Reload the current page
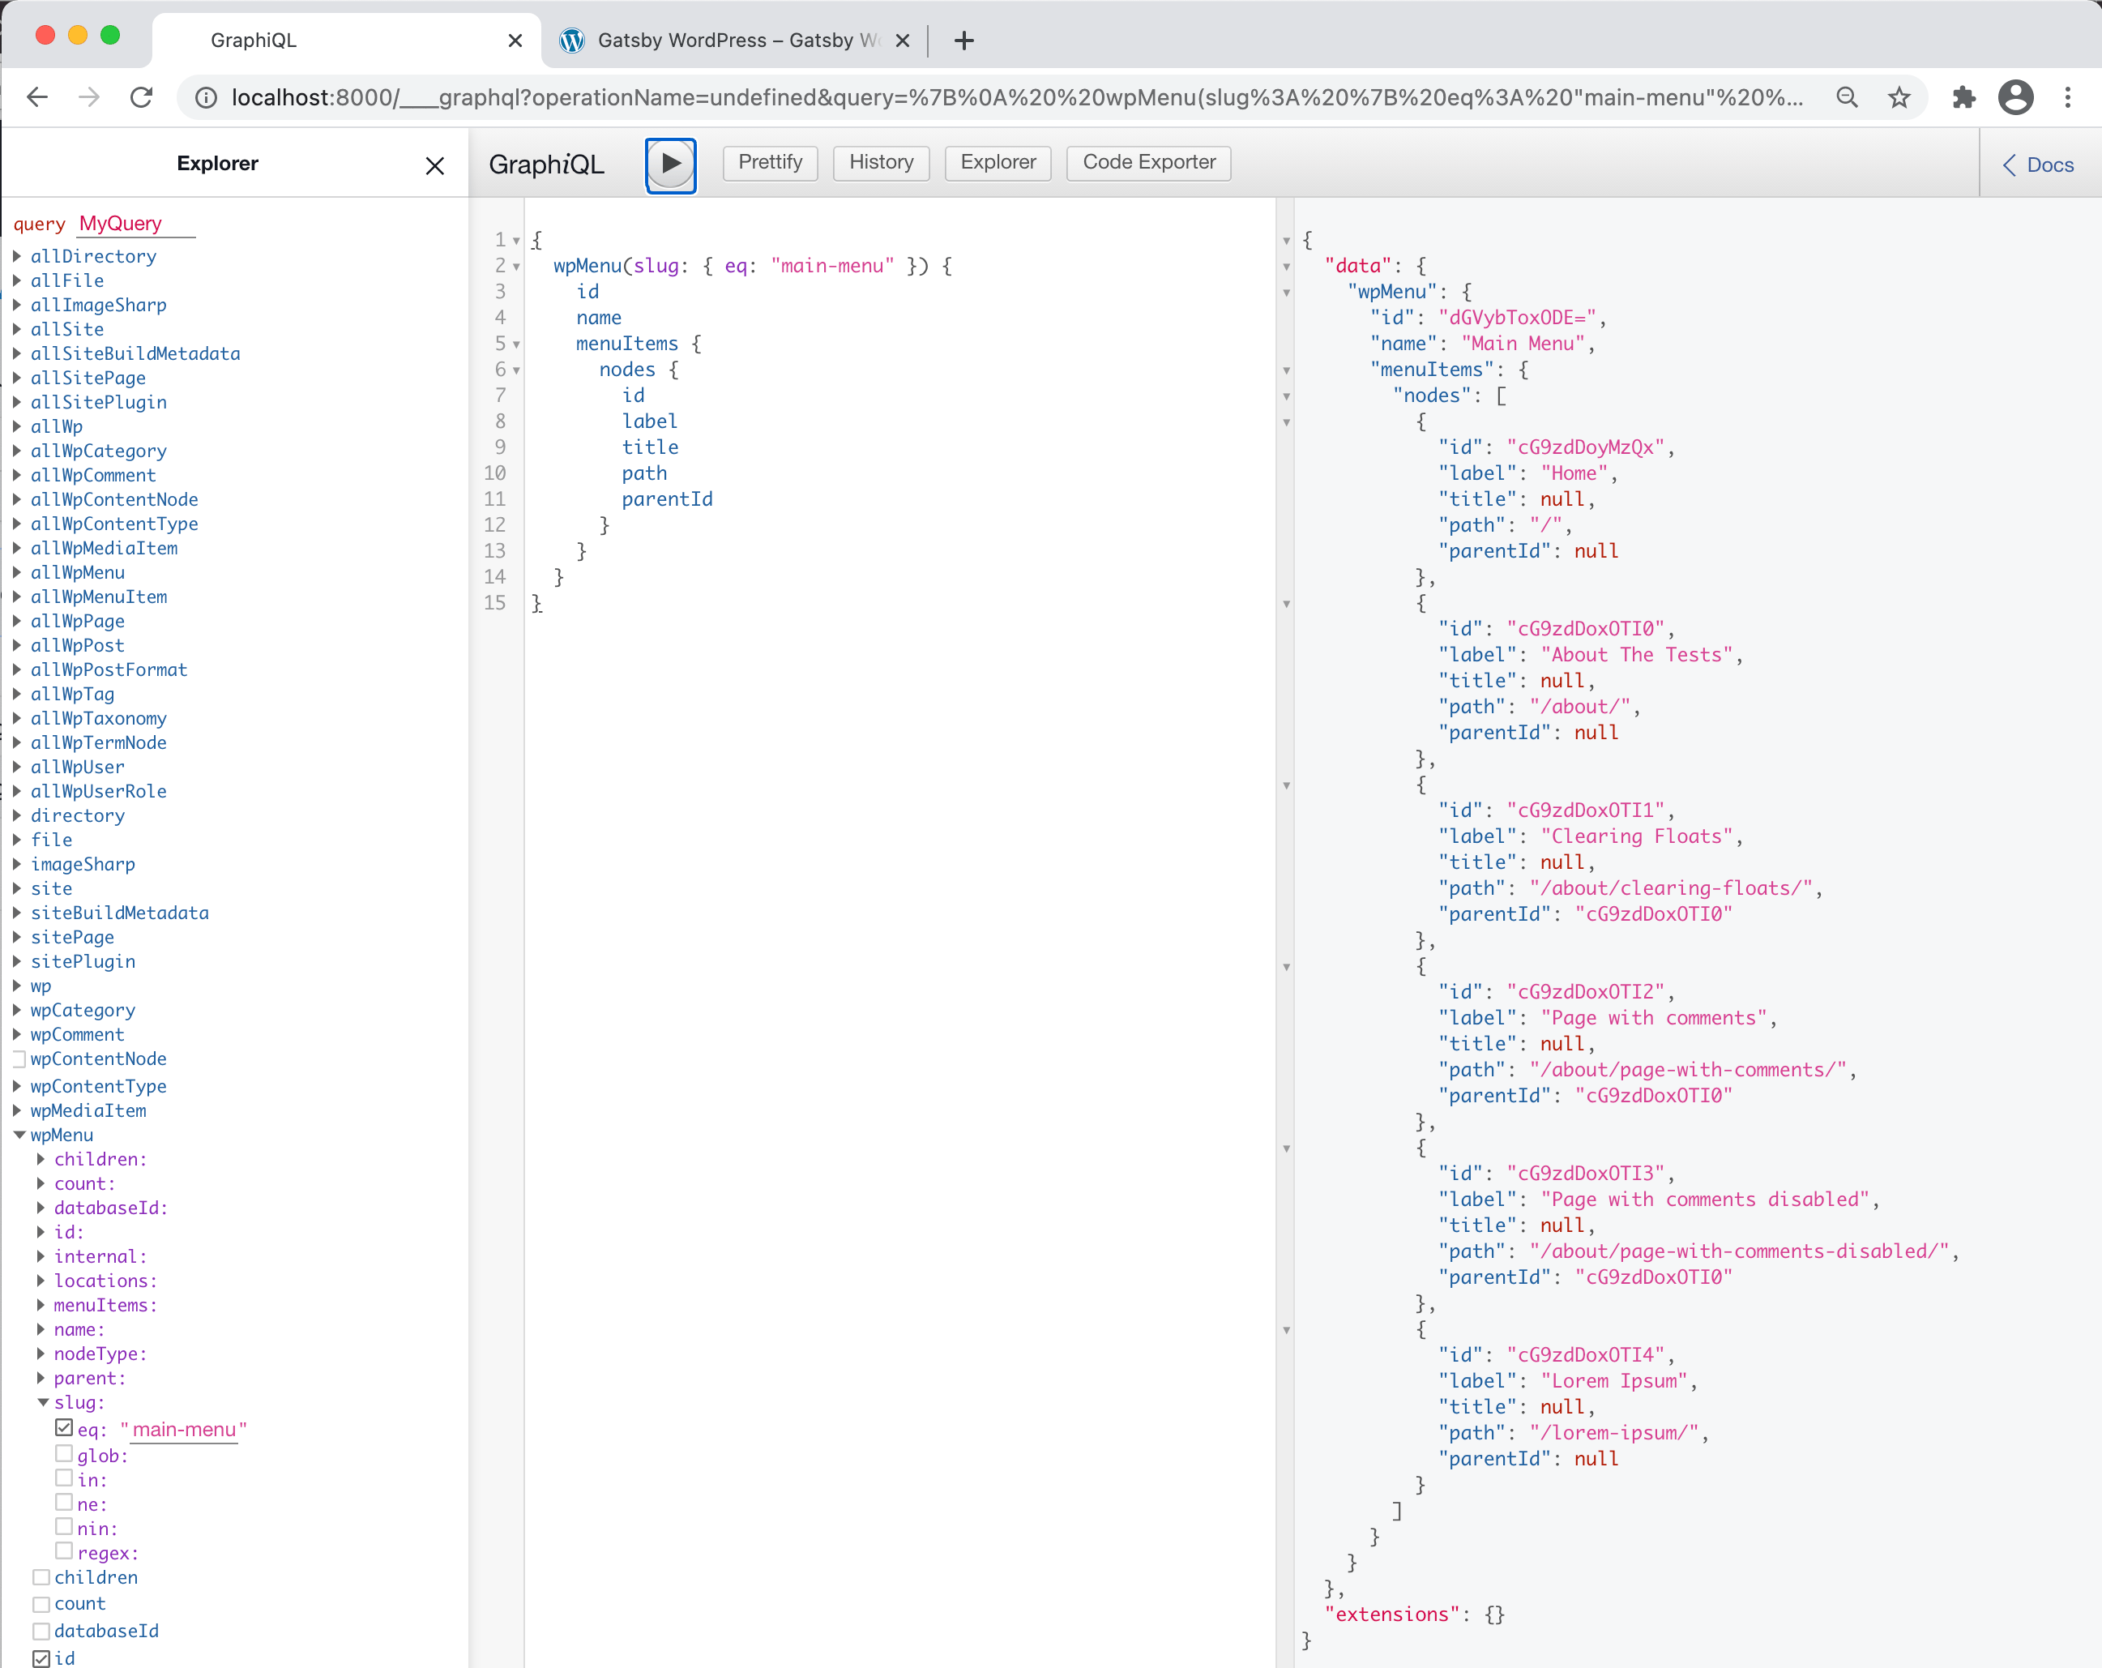This screenshot has height=1668, width=2102. click(x=141, y=96)
